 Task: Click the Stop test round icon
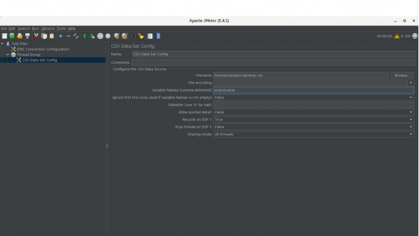(100, 36)
